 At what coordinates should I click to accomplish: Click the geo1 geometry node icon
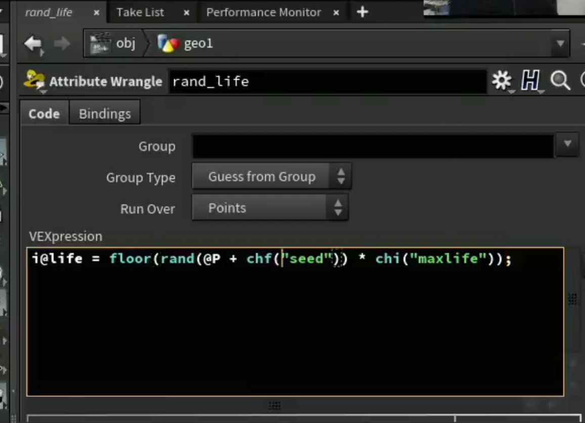coord(168,44)
